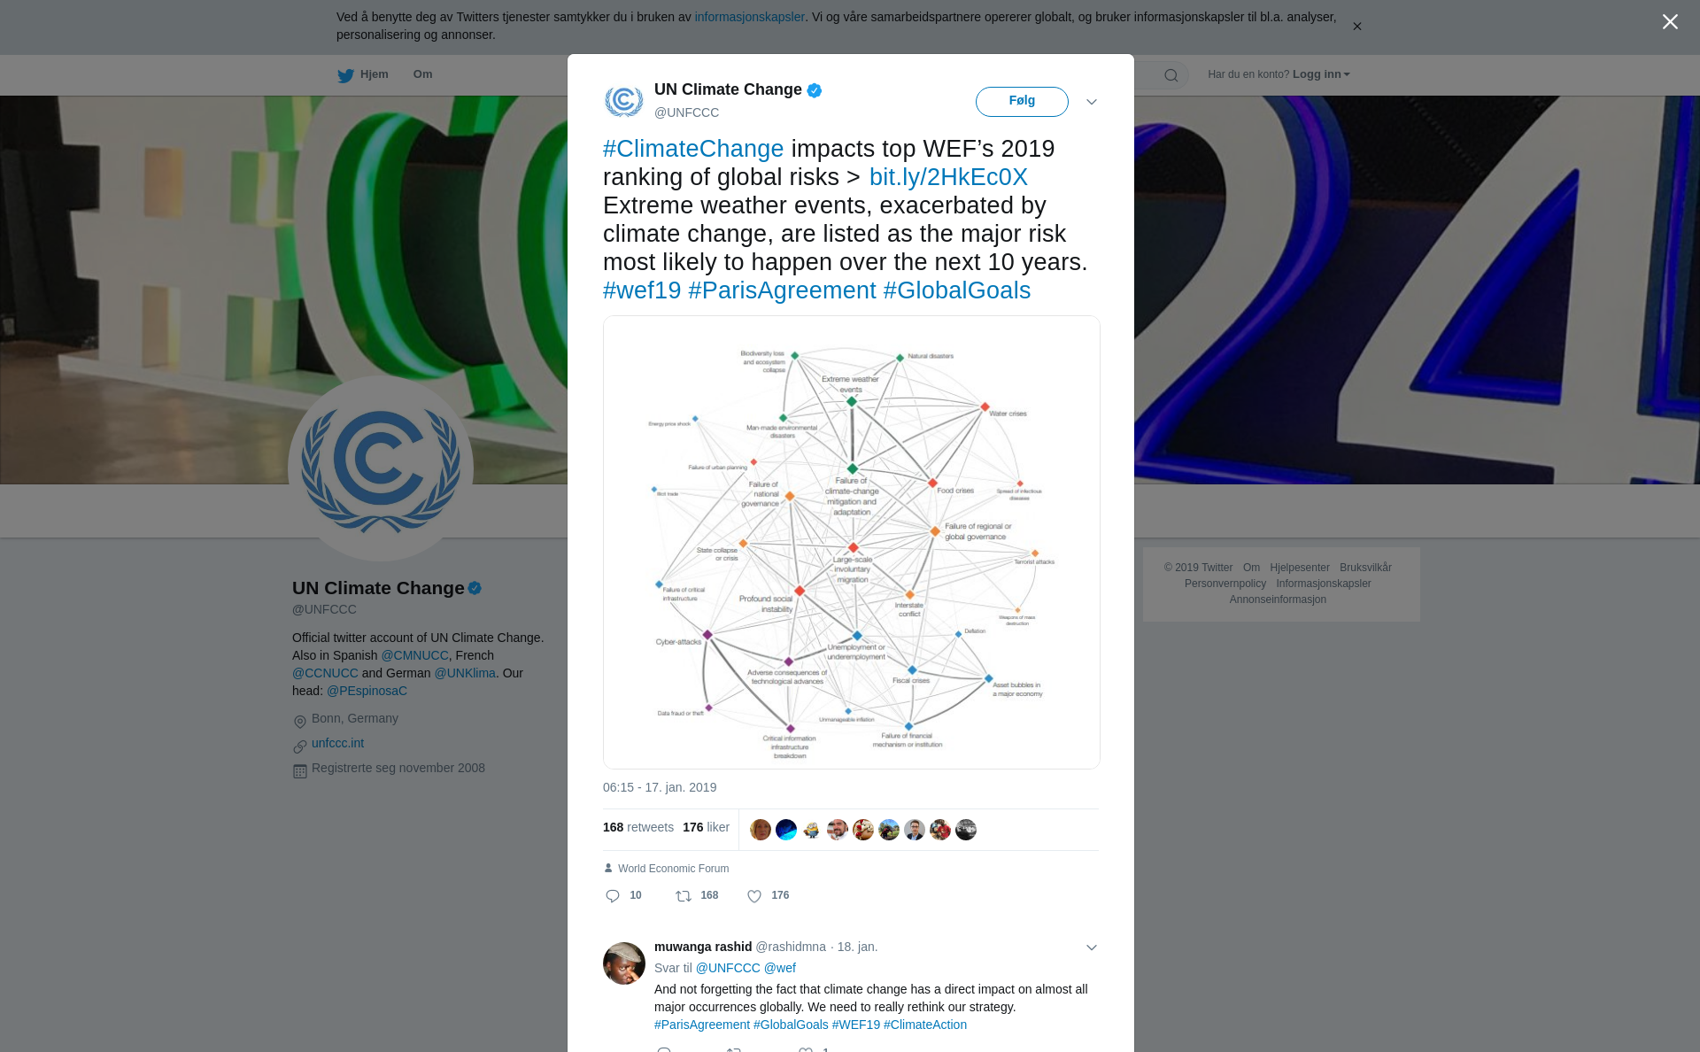Expand options chevron on muwanga rashid's reply

1092,948
